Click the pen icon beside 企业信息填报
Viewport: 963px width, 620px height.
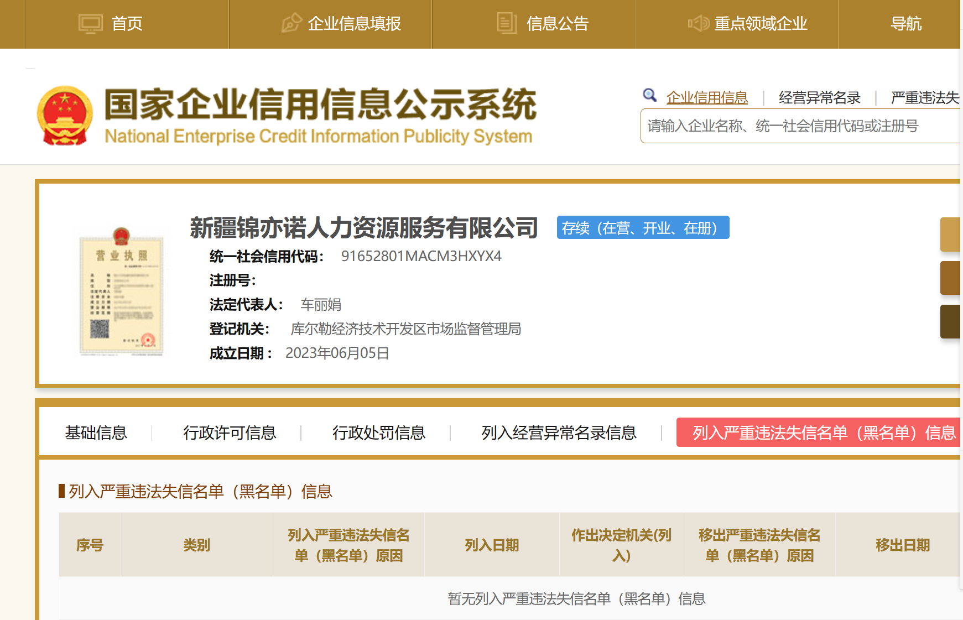[x=291, y=23]
